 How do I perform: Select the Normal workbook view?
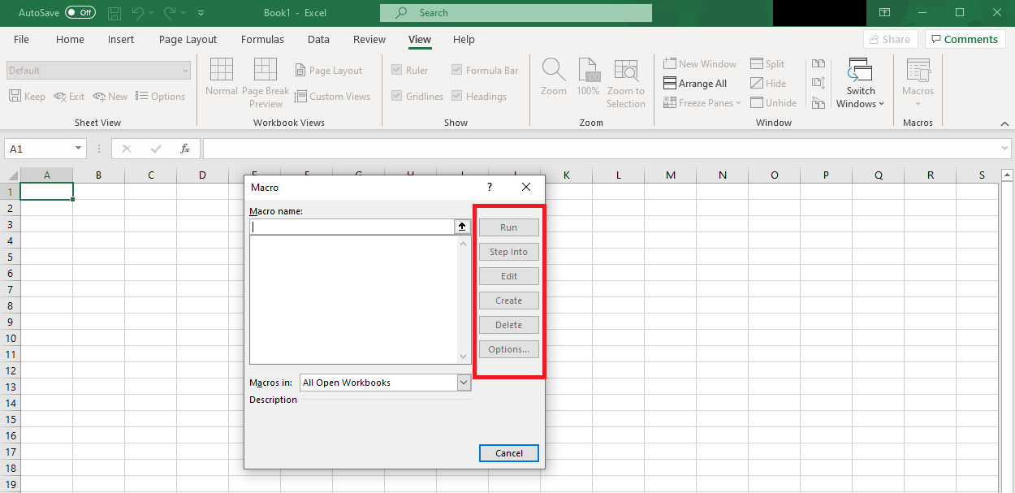[222, 78]
